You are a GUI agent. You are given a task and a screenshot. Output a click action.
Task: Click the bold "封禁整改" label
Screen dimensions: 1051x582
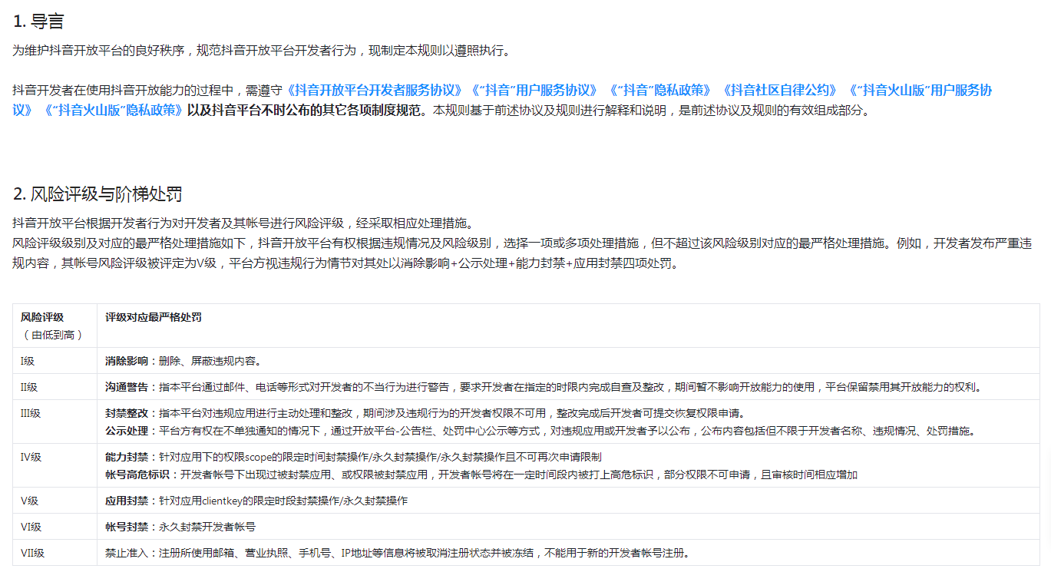pyautogui.click(x=127, y=413)
